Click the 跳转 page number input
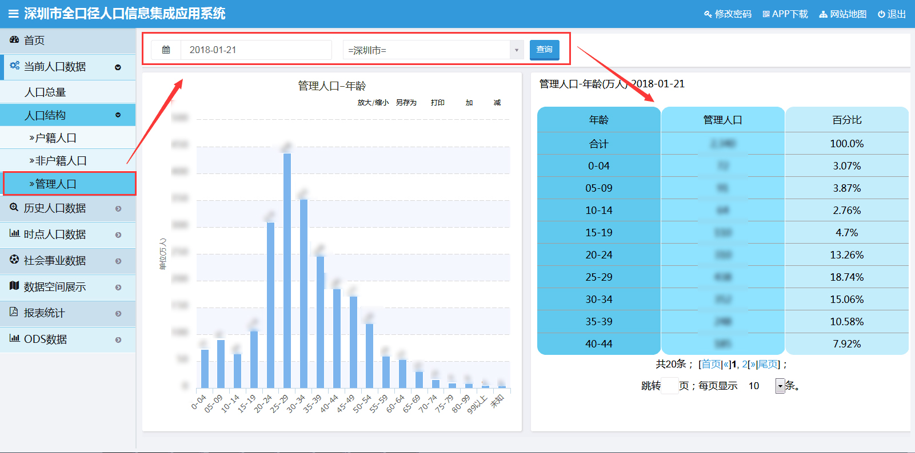The width and height of the screenshot is (915, 453). point(669,386)
